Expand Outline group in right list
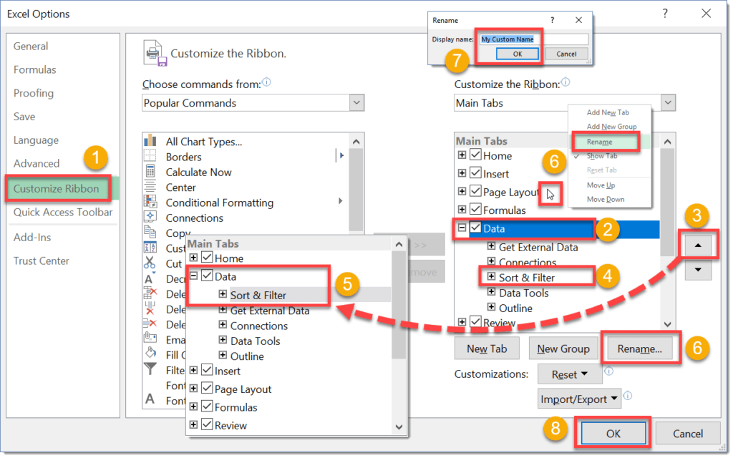The height and width of the screenshot is (458, 733). pos(491,307)
